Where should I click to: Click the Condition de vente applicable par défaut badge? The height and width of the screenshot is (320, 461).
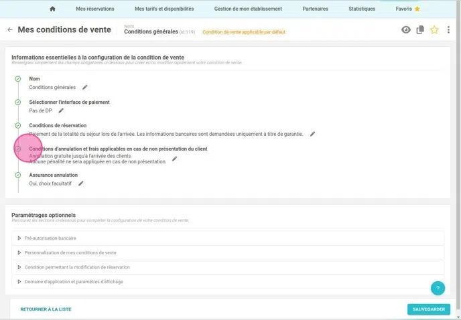(244, 32)
